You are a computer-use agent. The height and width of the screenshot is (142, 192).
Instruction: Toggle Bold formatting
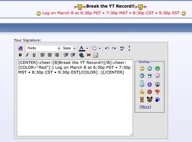pos(20,55)
